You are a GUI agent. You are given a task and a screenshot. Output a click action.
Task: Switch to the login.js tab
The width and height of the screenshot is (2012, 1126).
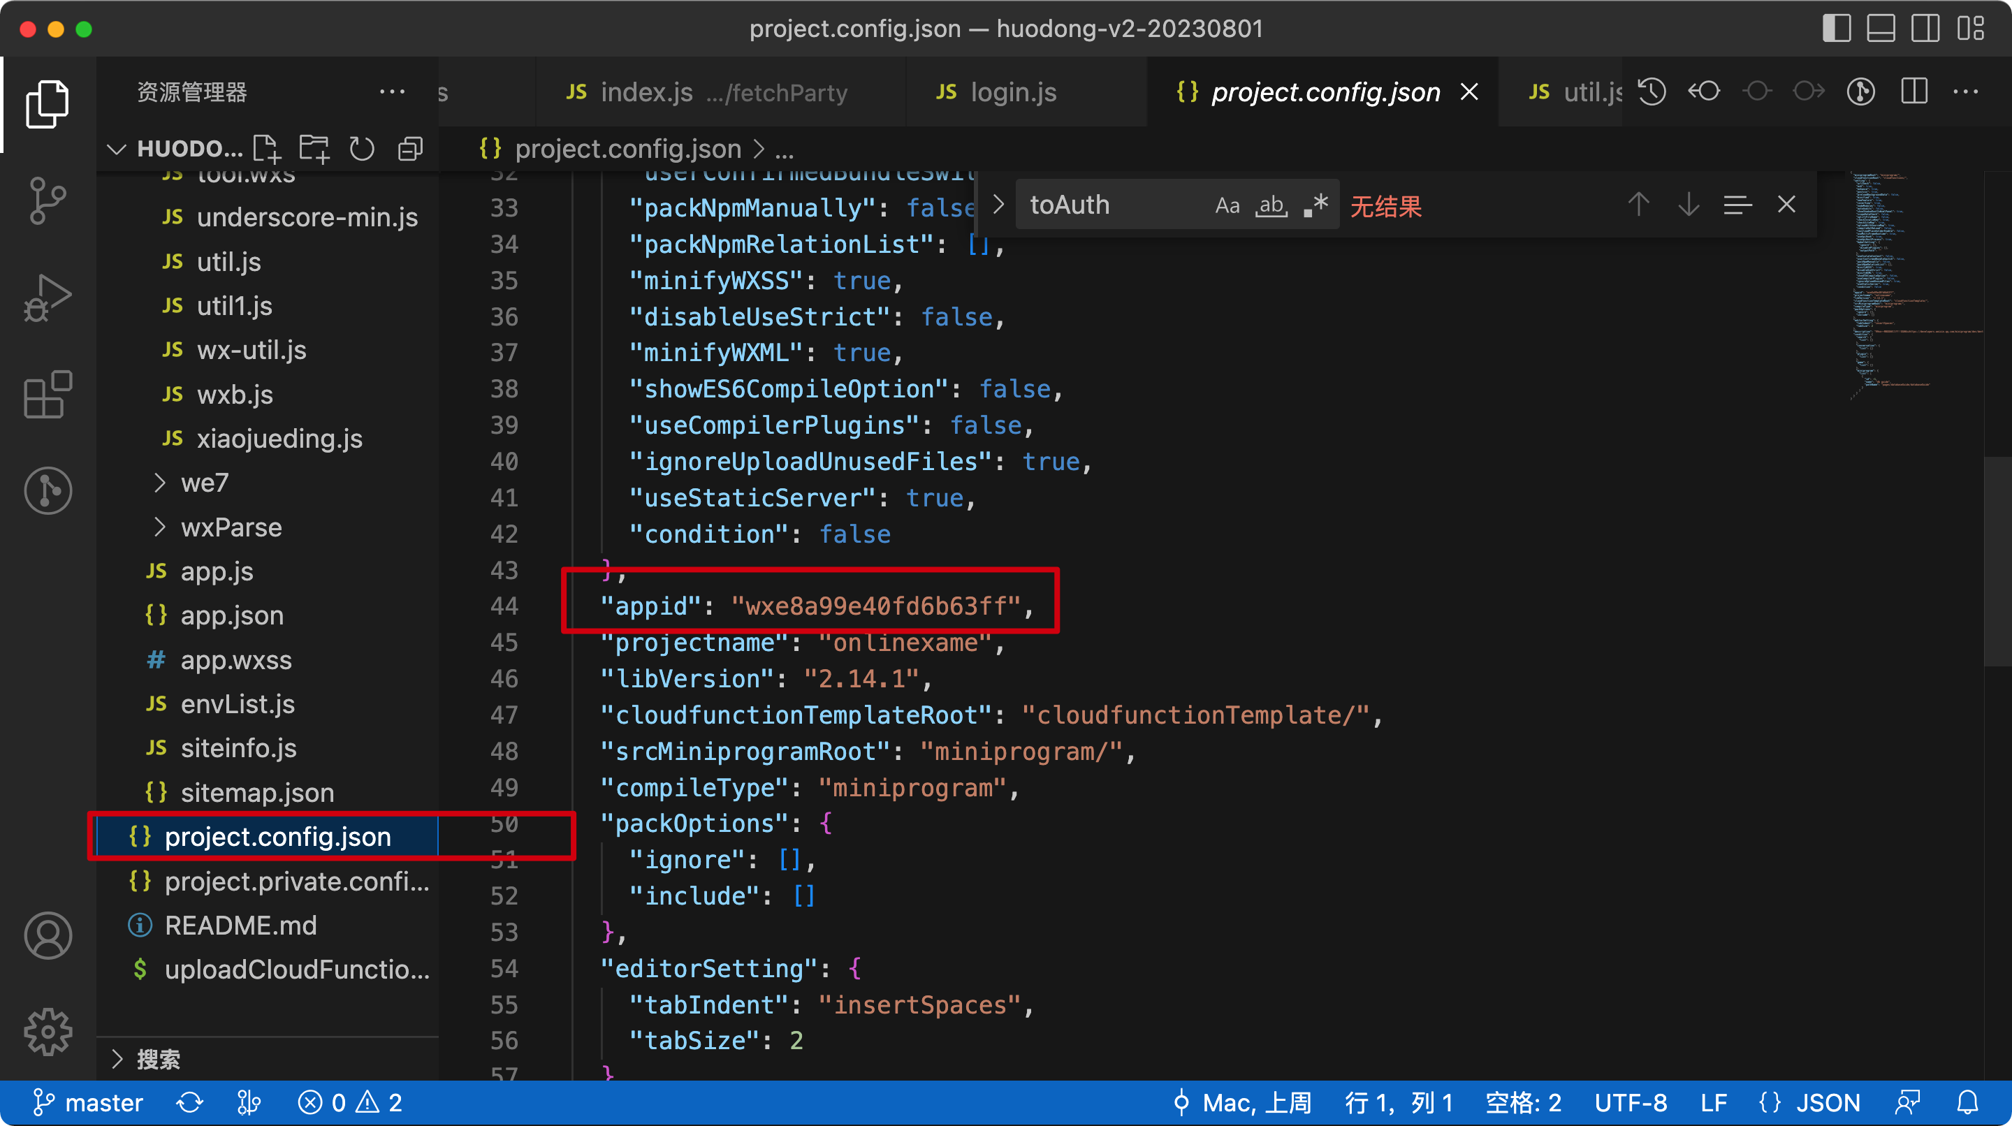pyautogui.click(x=1012, y=92)
